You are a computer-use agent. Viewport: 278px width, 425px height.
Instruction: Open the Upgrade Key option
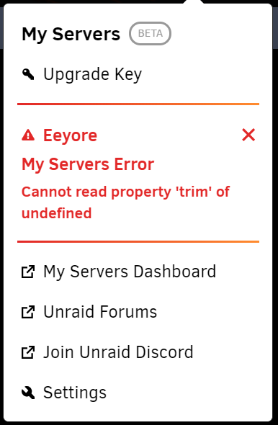coord(92,74)
